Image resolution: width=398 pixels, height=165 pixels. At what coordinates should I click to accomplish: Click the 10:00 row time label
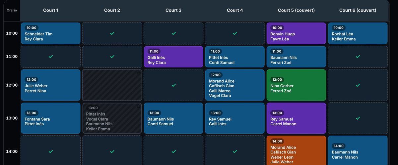click(x=12, y=33)
